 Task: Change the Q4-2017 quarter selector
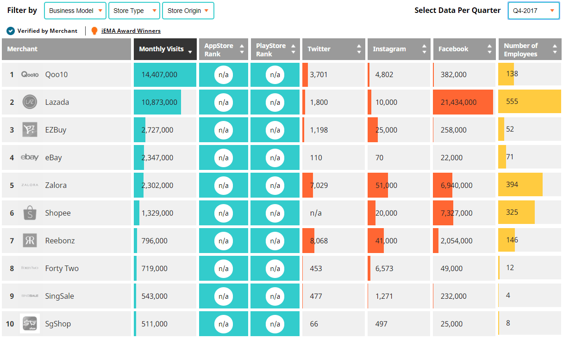(533, 11)
